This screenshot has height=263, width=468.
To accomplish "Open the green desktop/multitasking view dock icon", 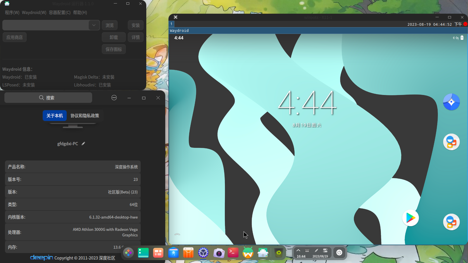I will pyautogui.click(x=143, y=252).
